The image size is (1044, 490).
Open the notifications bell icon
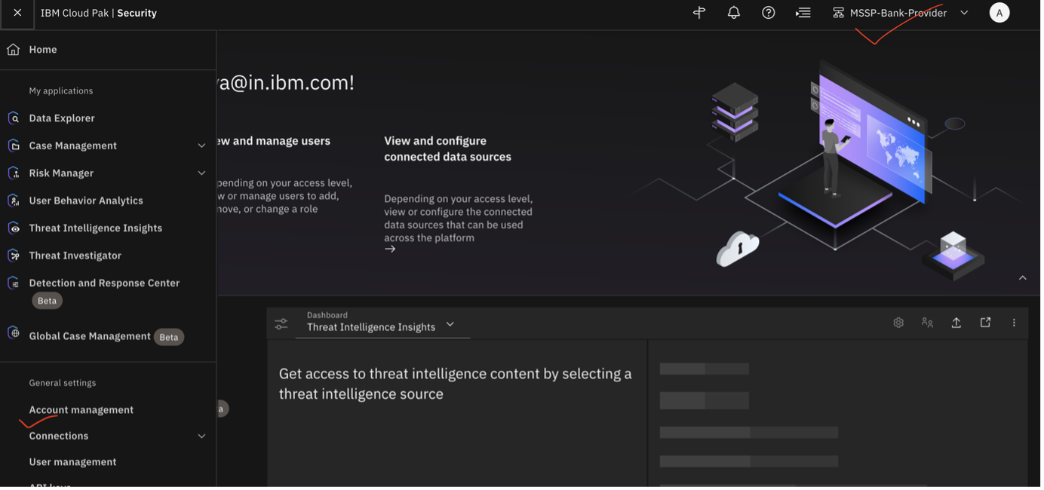click(732, 12)
